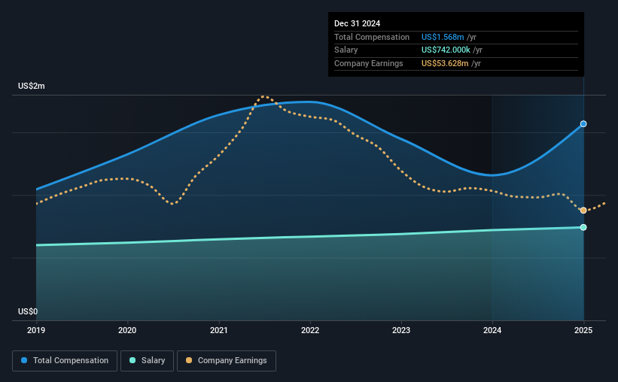Click the US$0 y-axis label
This screenshot has height=382, width=618.
[28, 311]
